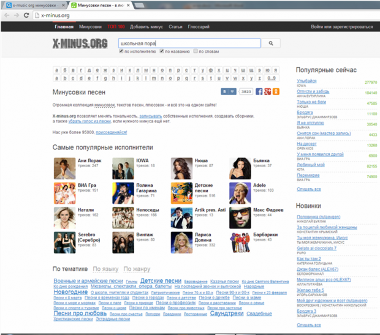Toggle 'по исполнителю' checkbox
The width and height of the screenshot is (380, 335).
[121, 51]
